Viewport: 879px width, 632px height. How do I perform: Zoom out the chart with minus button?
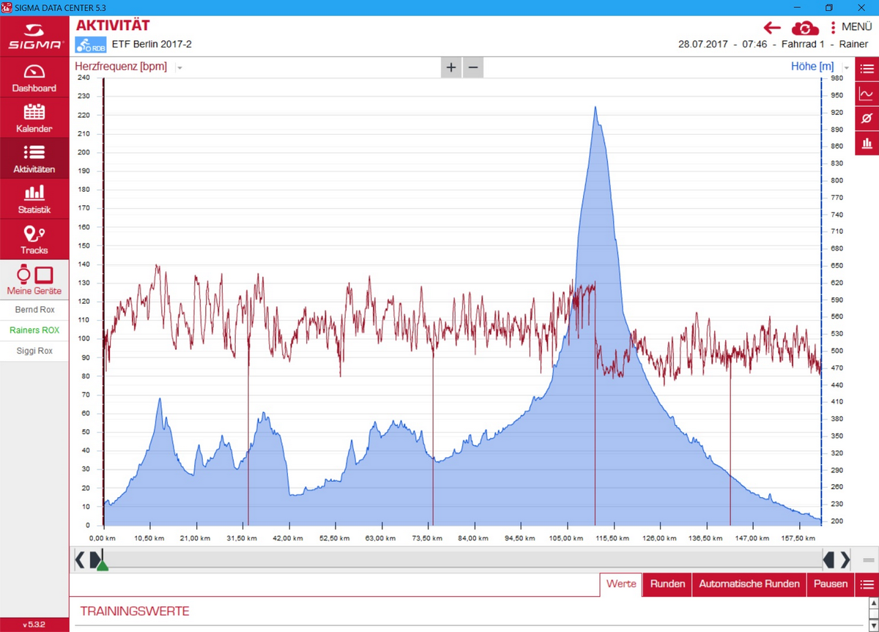473,67
